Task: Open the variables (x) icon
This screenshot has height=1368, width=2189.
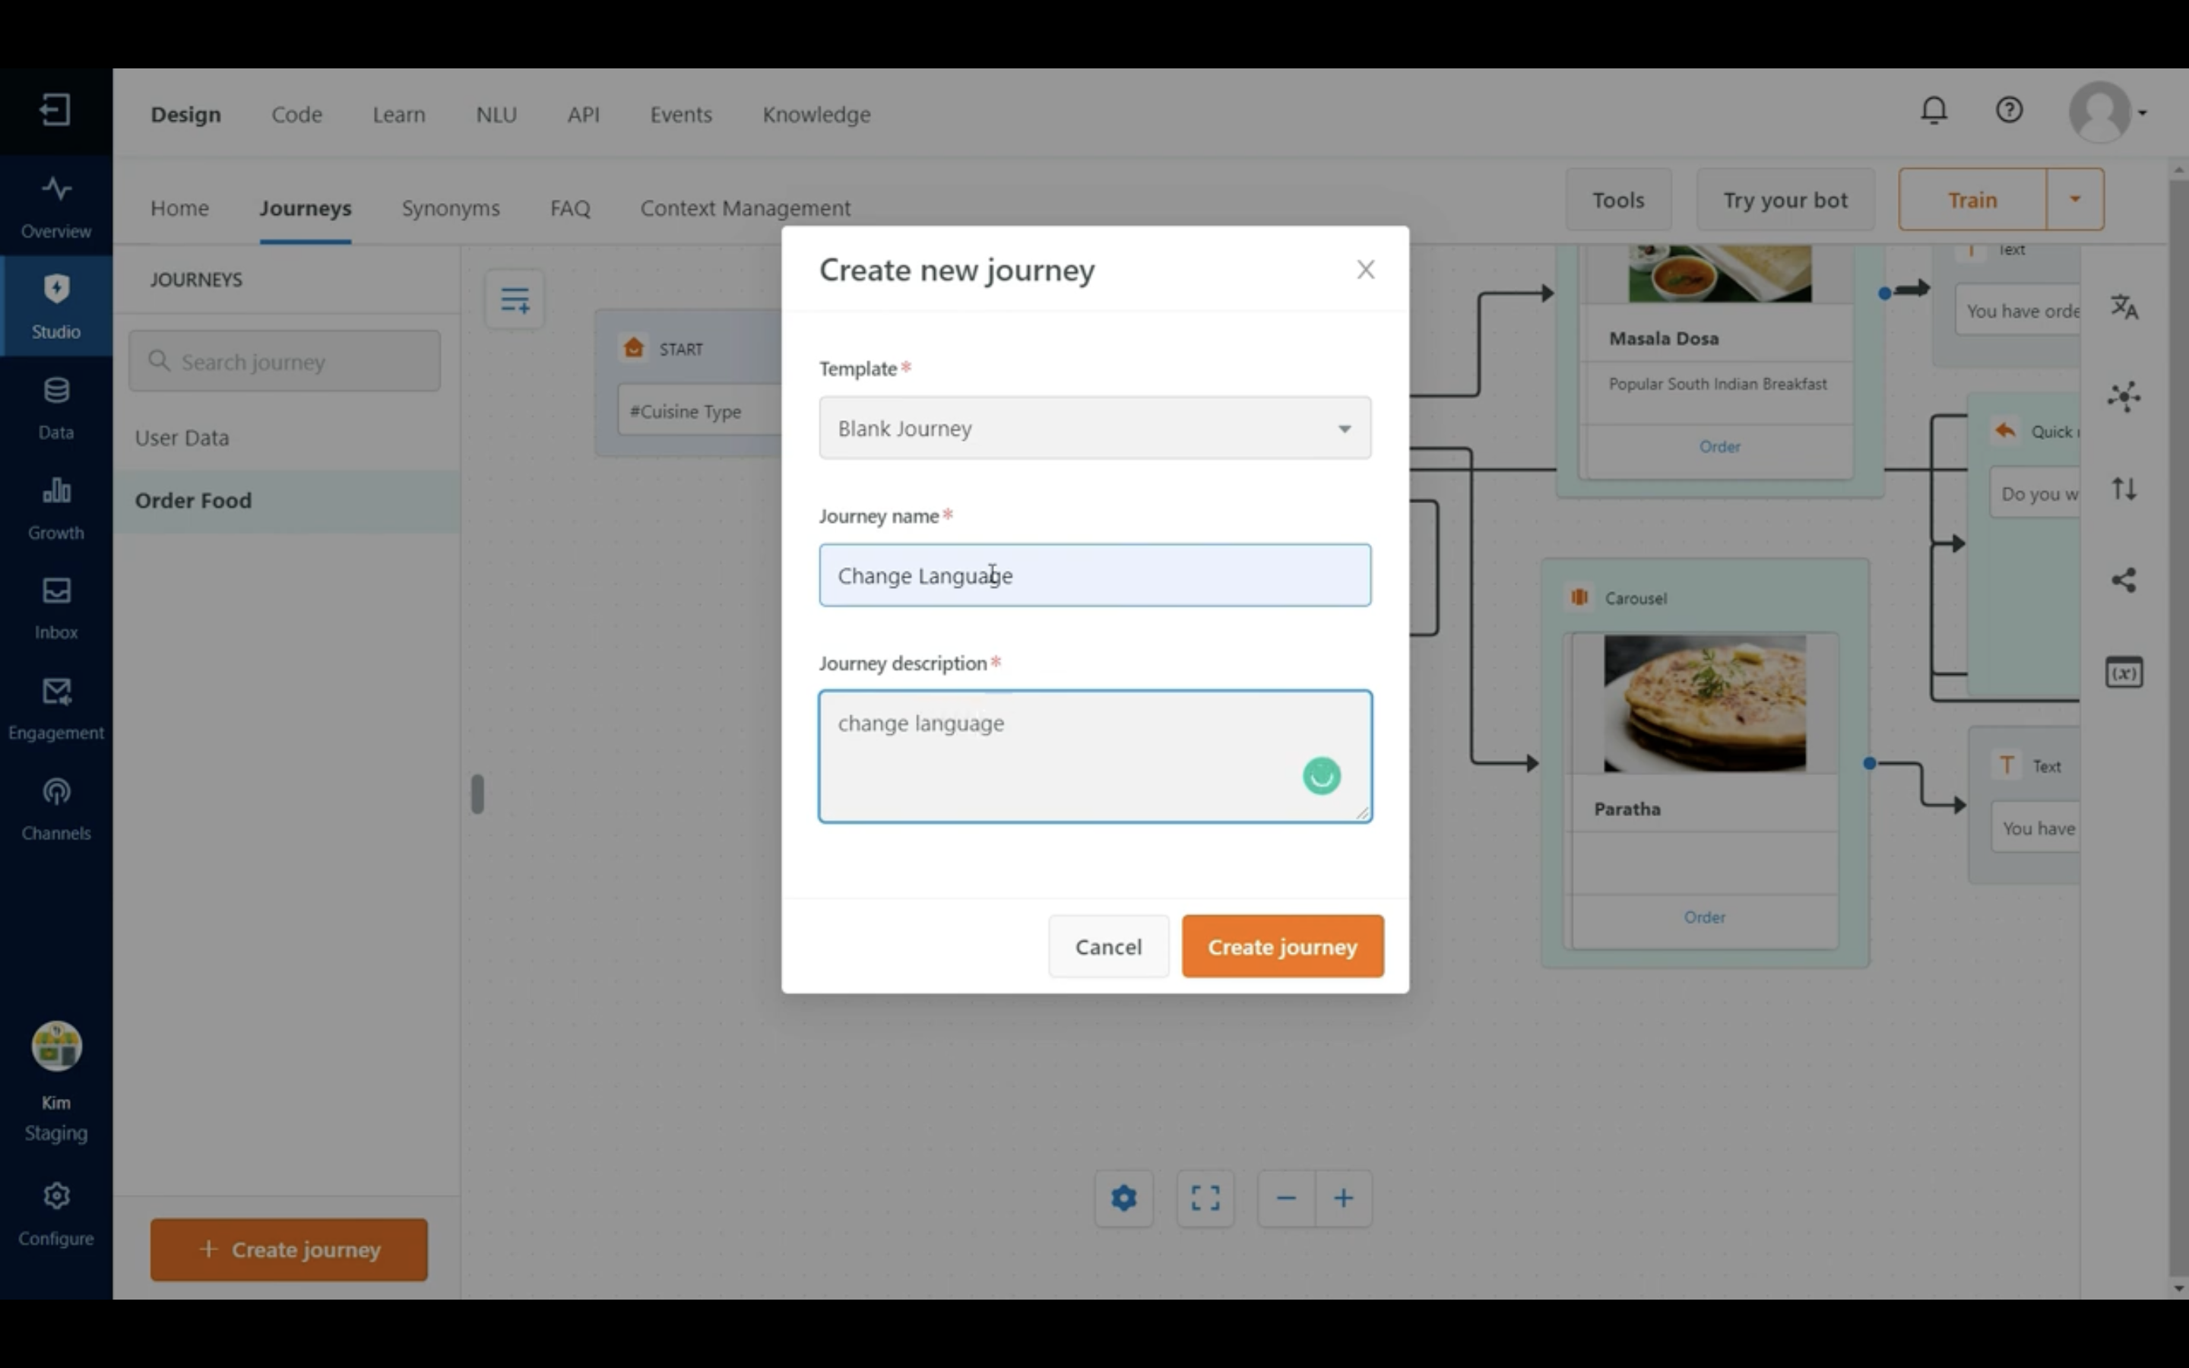Action: 2124,671
